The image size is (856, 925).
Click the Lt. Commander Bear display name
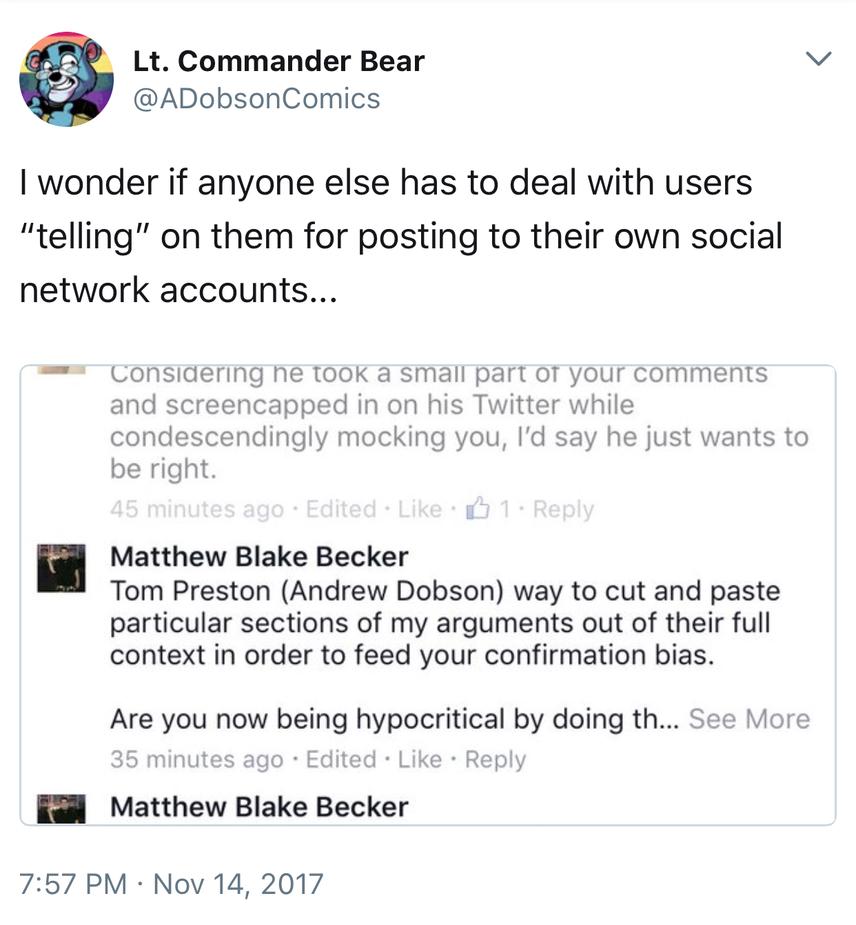pyautogui.click(x=278, y=61)
